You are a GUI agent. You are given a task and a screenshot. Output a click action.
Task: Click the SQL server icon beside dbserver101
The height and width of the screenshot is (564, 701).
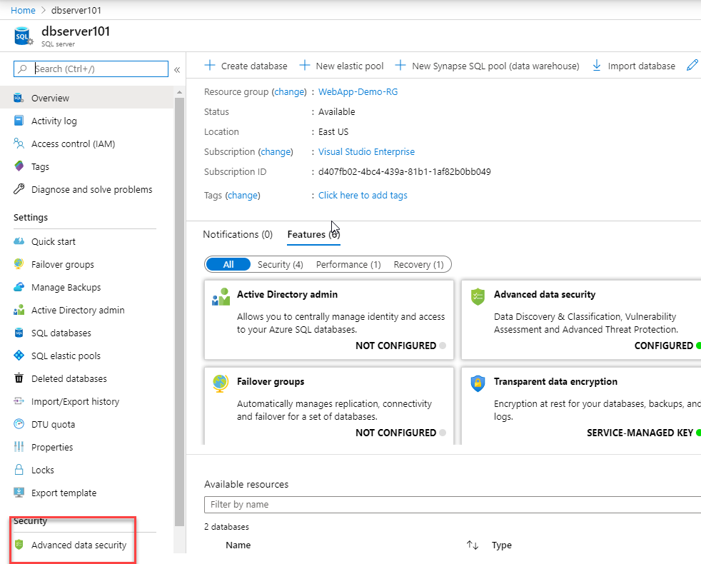pyautogui.click(x=24, y=36)
